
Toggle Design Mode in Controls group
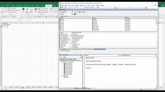[x=39, y=10]
